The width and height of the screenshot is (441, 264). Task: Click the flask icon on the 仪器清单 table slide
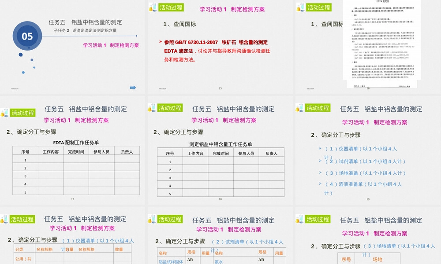click(4, 219)
